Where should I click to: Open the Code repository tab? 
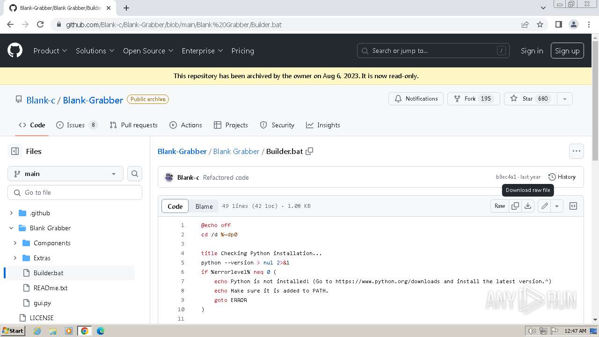[32, 125]
